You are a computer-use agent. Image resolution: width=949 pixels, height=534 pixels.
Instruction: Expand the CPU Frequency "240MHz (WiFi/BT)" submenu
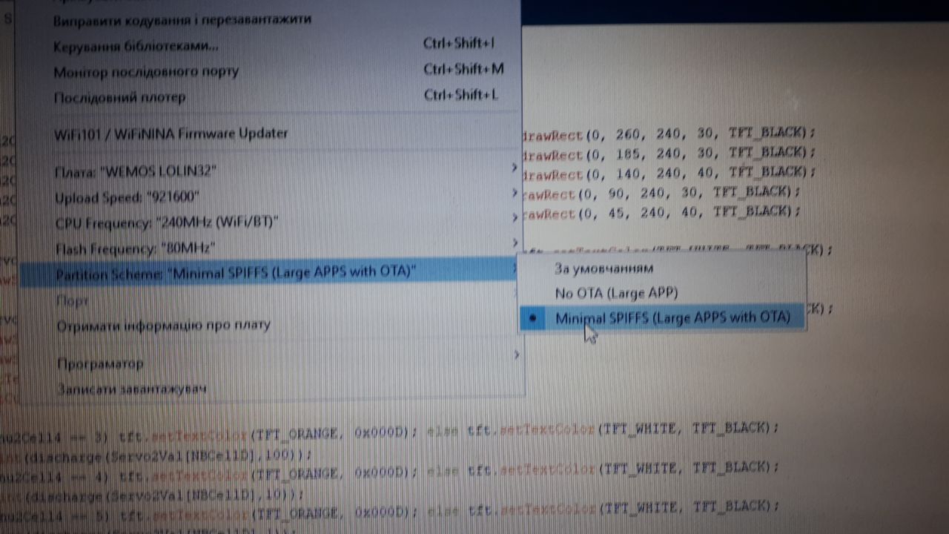[270, 222]
